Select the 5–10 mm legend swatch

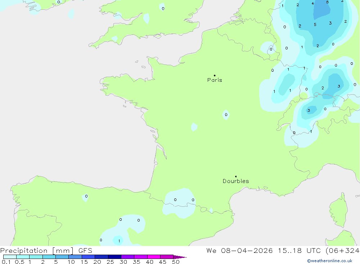[62, 257]
